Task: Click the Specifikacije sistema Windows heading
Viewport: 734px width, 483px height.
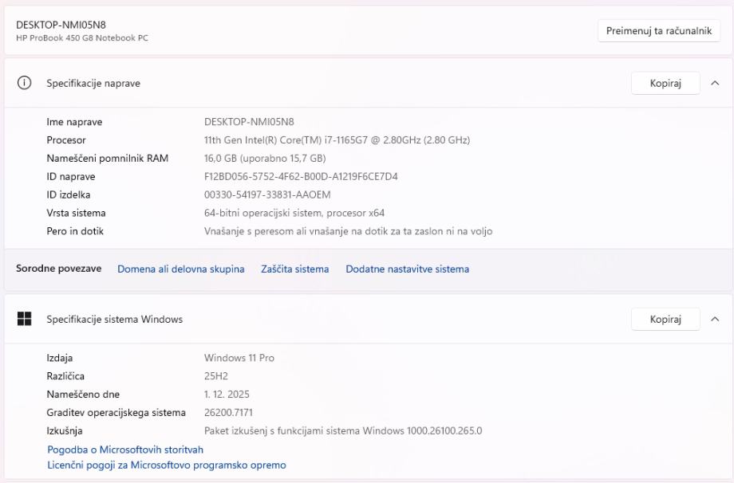Action: (114, 319)
